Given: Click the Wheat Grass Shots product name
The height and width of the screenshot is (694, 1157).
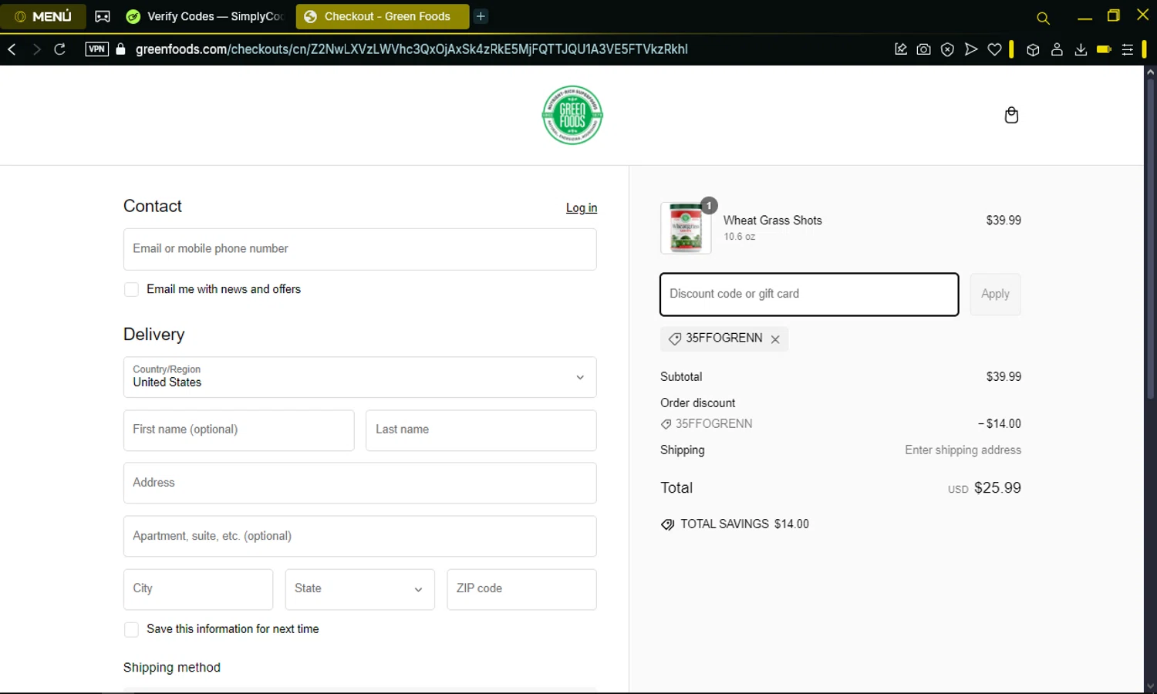Looking at the screenshot, I should tap(772, 221).
